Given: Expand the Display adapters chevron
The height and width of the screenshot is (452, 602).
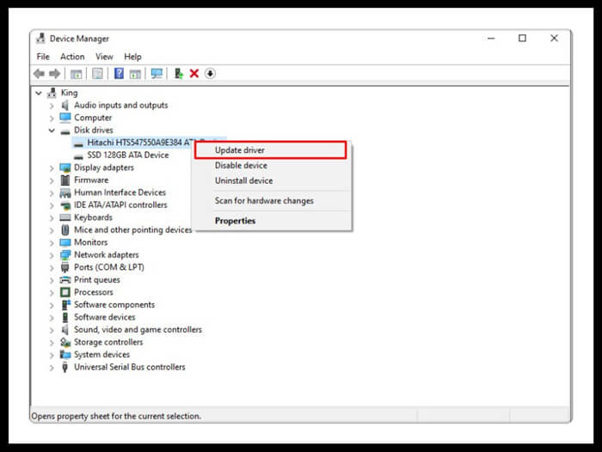Looking at the screenshot, I should [x=52, y=168].
